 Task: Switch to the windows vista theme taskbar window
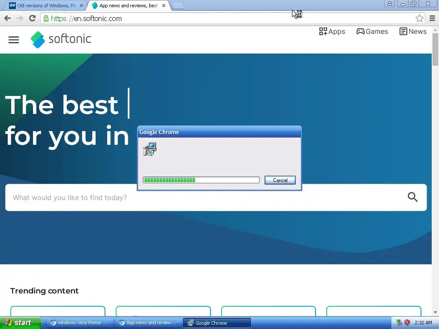coord(79,323)
